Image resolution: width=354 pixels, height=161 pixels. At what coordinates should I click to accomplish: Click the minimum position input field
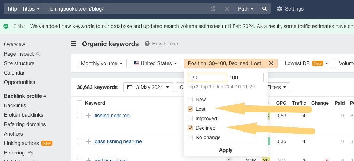coord(207,77)
